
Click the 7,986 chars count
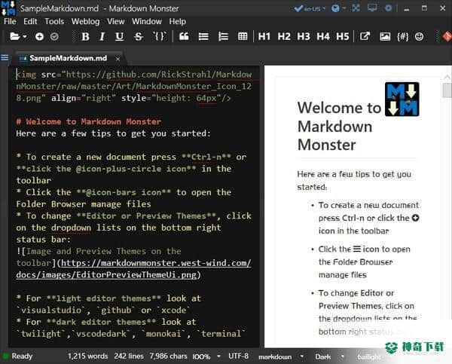168,356
